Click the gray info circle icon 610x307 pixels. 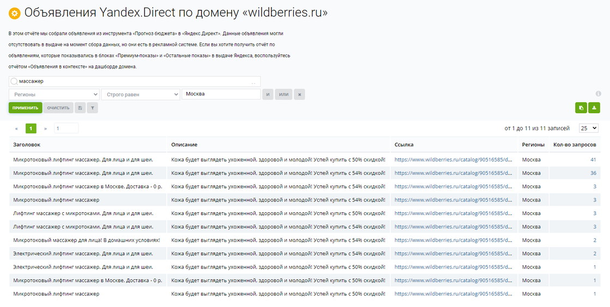coord(598,94)
